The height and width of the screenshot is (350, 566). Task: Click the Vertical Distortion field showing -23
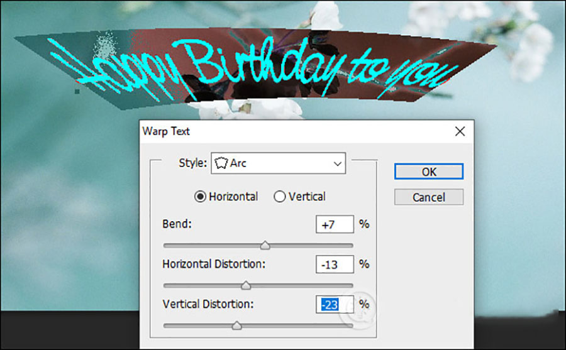coord(334,305)
